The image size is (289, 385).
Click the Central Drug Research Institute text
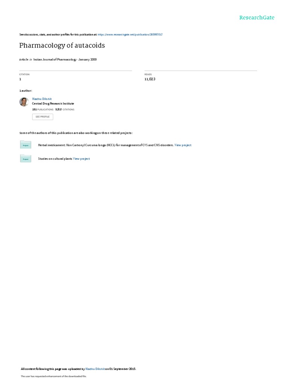(x=53, y=104)
